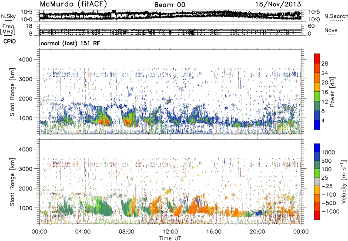Click the frequency plot strip
Viewport: 348px width, 241px height.
[x=170, y=30]
